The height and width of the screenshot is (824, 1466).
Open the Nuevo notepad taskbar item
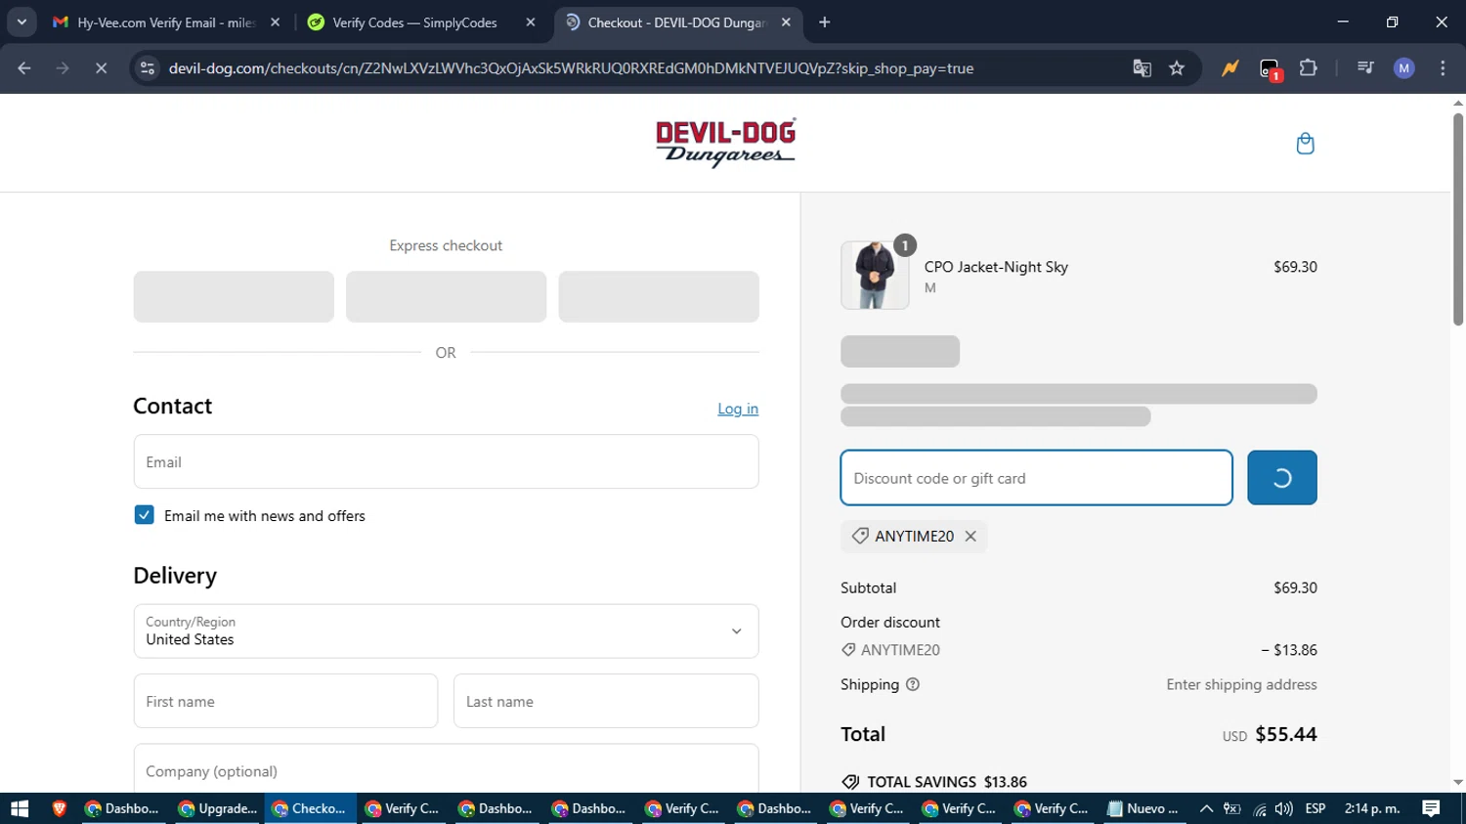[1143, 808]
